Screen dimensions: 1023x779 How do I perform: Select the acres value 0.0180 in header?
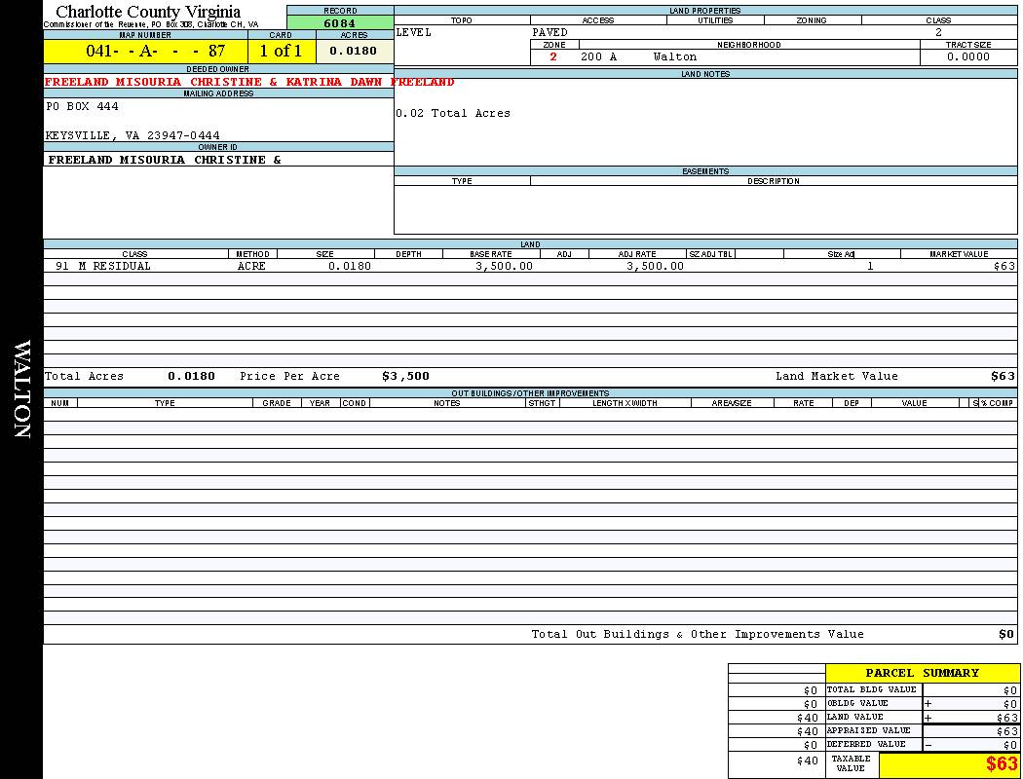pyautogui.click(x=354, y=52)
